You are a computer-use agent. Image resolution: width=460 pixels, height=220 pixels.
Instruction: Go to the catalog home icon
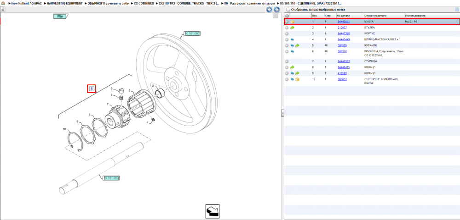click(x=3, y=3)
